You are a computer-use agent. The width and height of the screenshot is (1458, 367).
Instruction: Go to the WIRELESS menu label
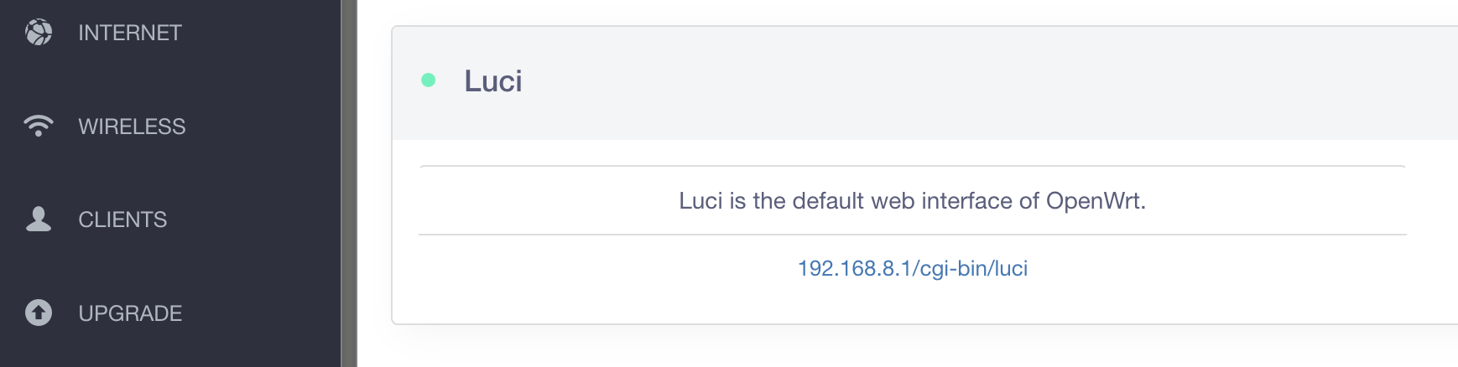pos(132,127)
